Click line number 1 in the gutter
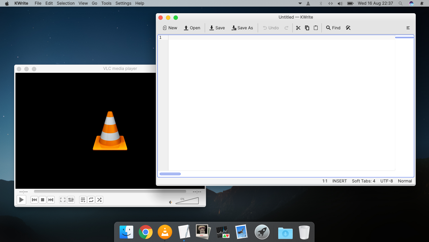The height and width of the screenshot is (242, 429). pos(160,37)
